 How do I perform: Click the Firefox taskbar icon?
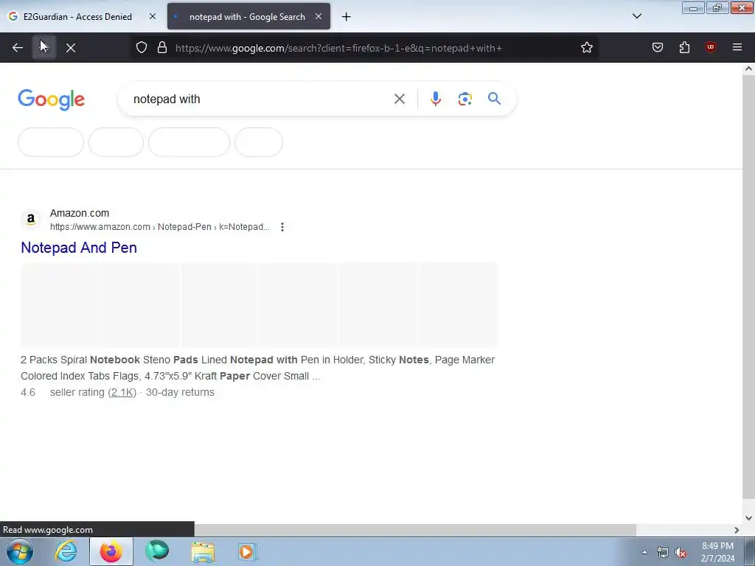[x=111, y=551]
